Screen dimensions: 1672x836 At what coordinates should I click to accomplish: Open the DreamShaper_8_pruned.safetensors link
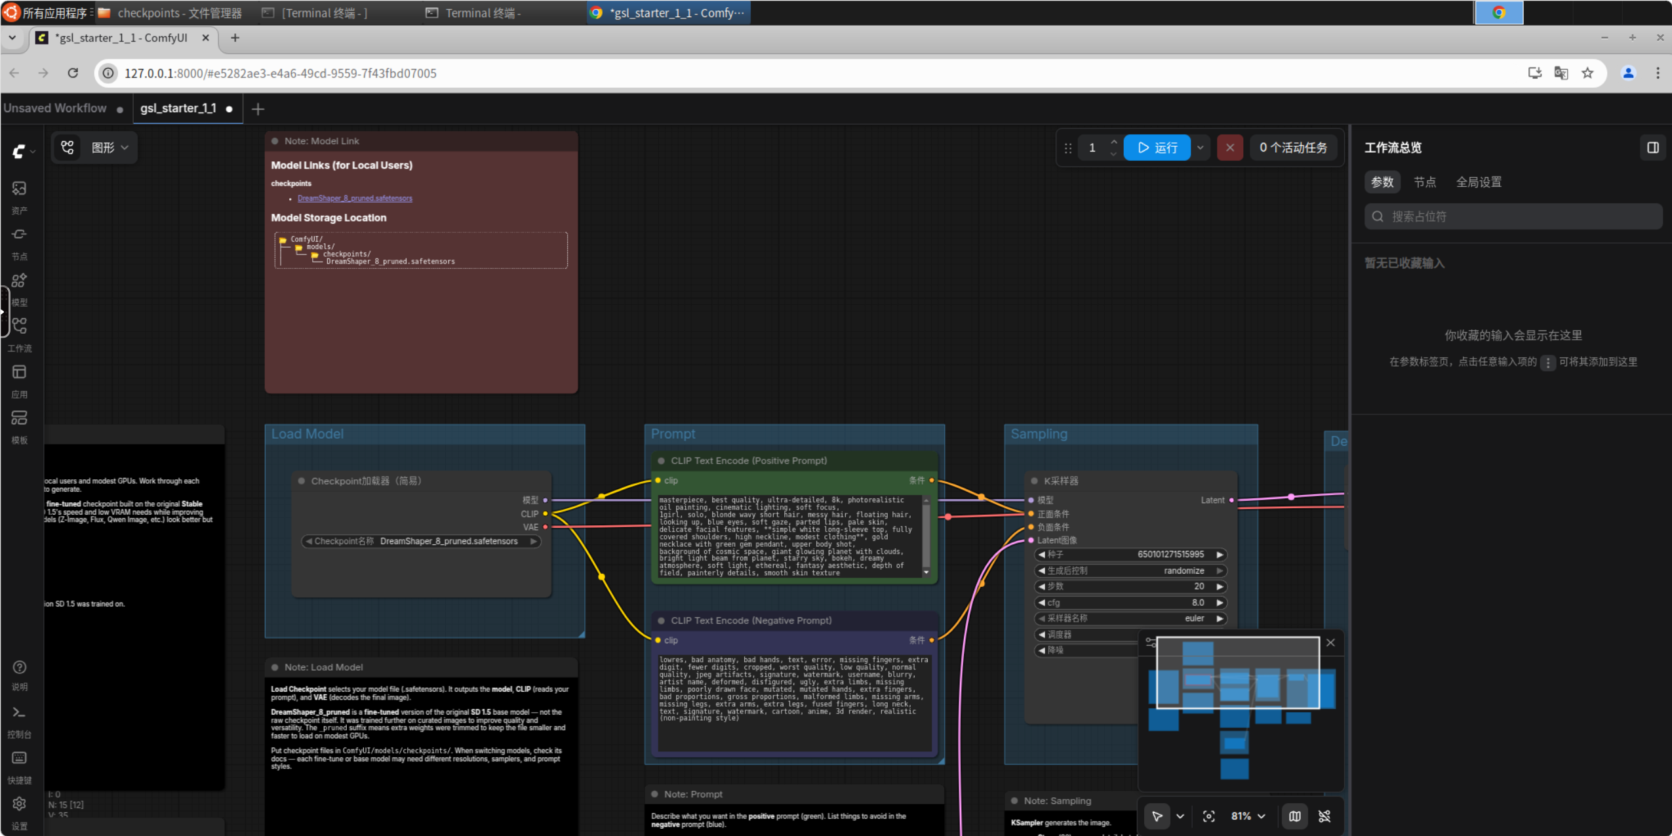[x=355, y=198]
